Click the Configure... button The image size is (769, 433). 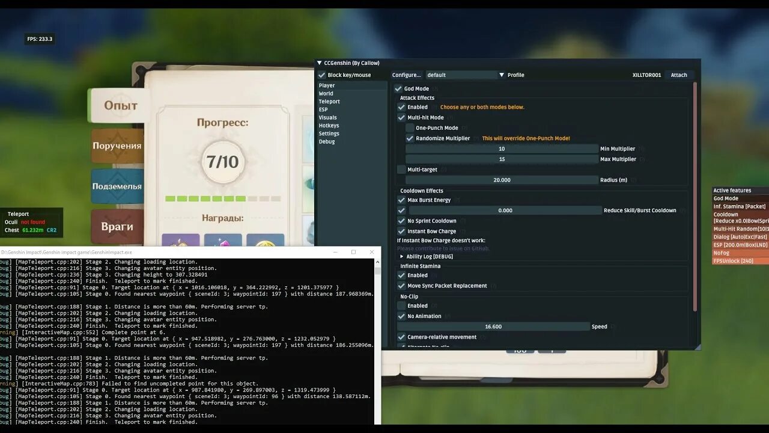(x=407, y=75)
